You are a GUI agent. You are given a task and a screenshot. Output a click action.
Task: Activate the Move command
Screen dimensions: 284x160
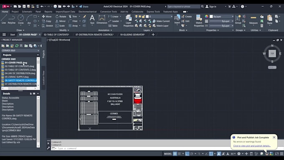point(47,16)
